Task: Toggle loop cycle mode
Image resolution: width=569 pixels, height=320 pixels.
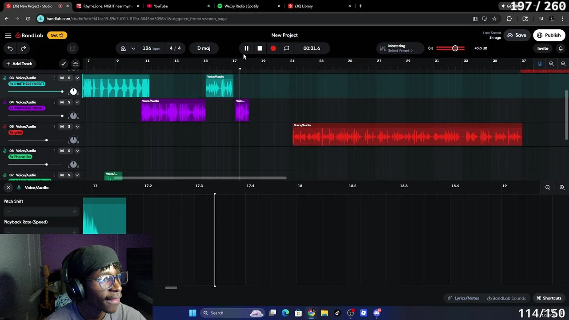Action: (286, 48)
